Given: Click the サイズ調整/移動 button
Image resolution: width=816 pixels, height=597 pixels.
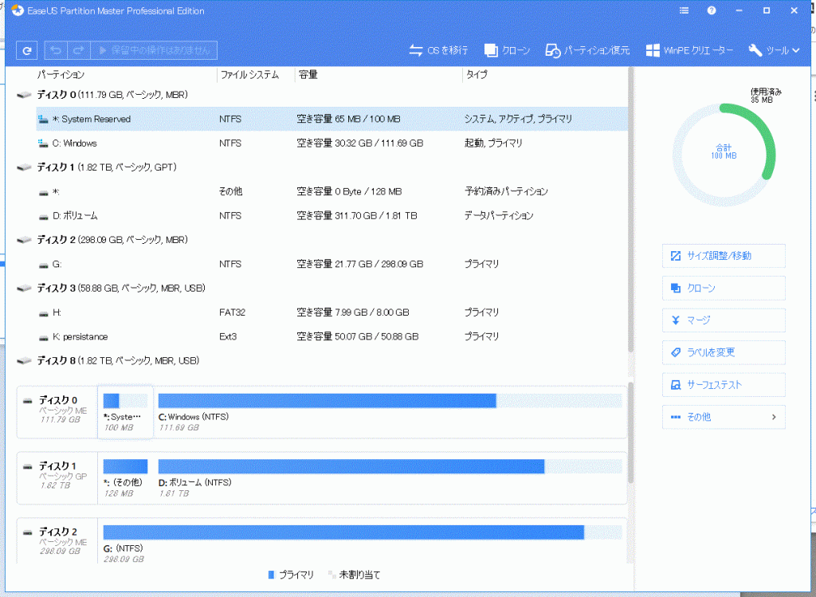Looking at the screenshot, I should point(724,256).
